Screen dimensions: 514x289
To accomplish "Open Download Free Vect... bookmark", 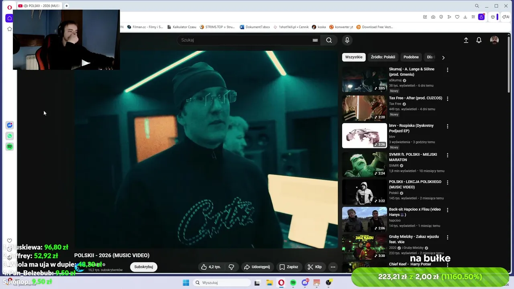I will 375,27.
